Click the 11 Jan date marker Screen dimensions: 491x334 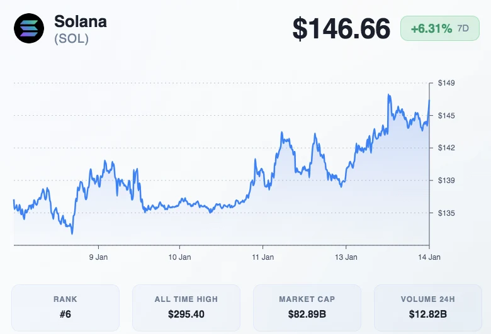(x=262, y=257)
